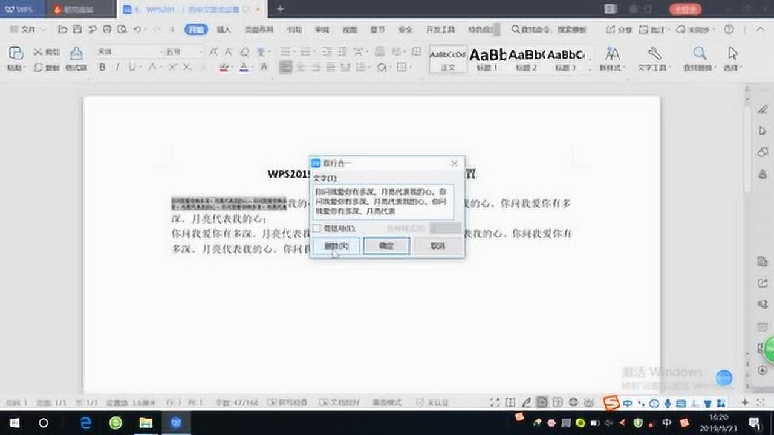
Task: Click the Paste icon in ribbon
Action: click(16, 53)
